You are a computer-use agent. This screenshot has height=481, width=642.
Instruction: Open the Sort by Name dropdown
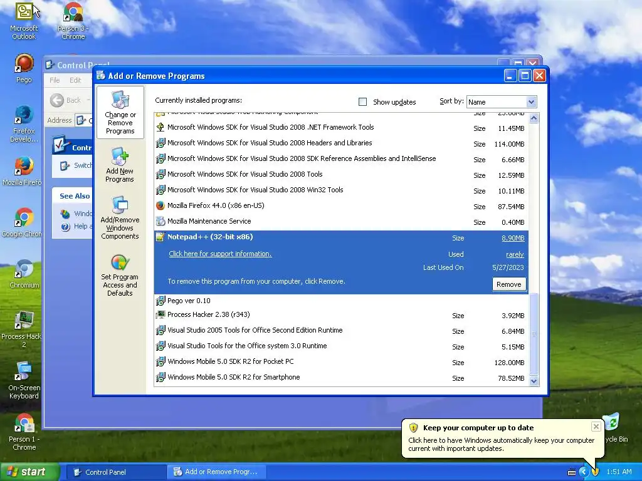tap(531, 102)
